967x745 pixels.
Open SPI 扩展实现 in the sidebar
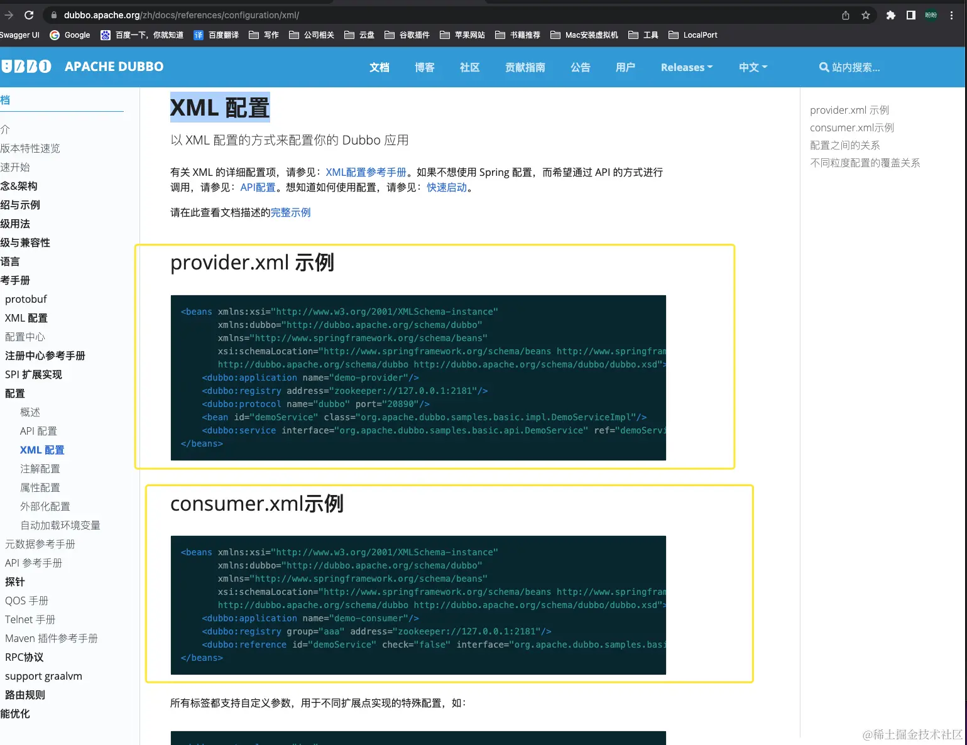(34, 374)
